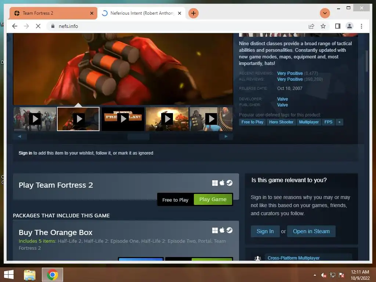Image resolution: width=376 pixels, height=282 pixels.
Task: Click the Sign in wishlist link
Action: coord(25,153)
